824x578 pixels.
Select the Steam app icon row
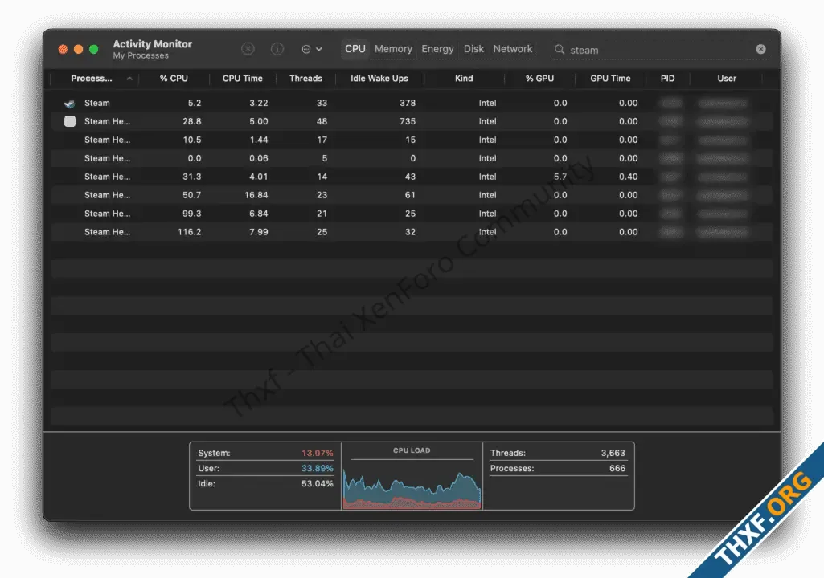[71, 104]
